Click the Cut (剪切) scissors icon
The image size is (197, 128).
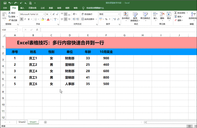coord(10,13)
